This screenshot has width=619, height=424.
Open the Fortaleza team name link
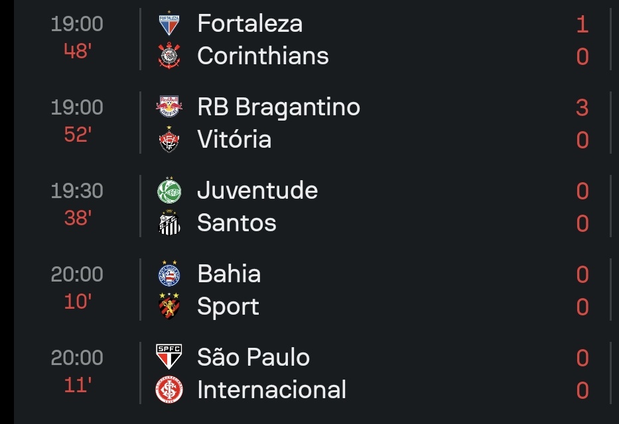tap(249, 24)
